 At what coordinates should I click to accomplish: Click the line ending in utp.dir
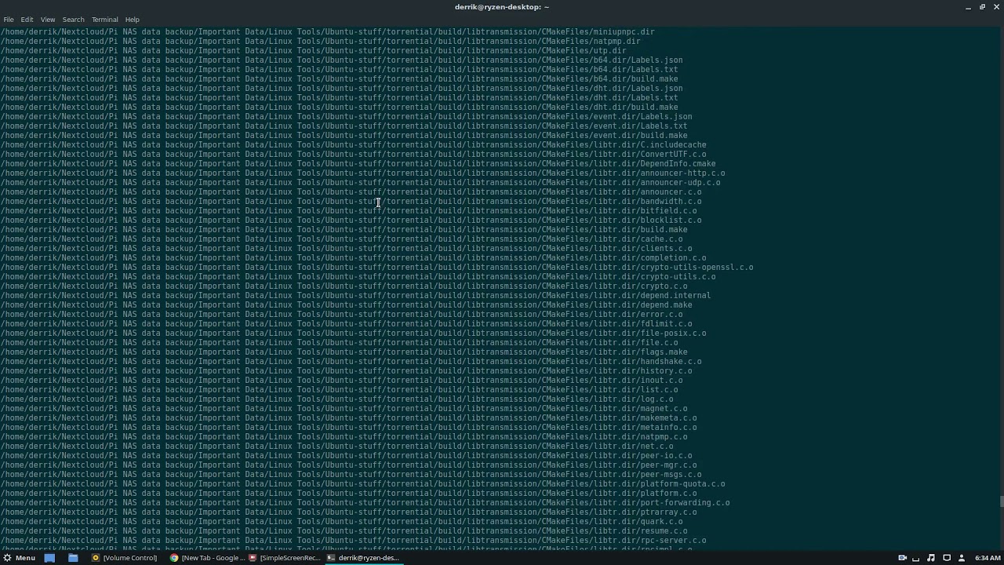(x=313, y=50)
